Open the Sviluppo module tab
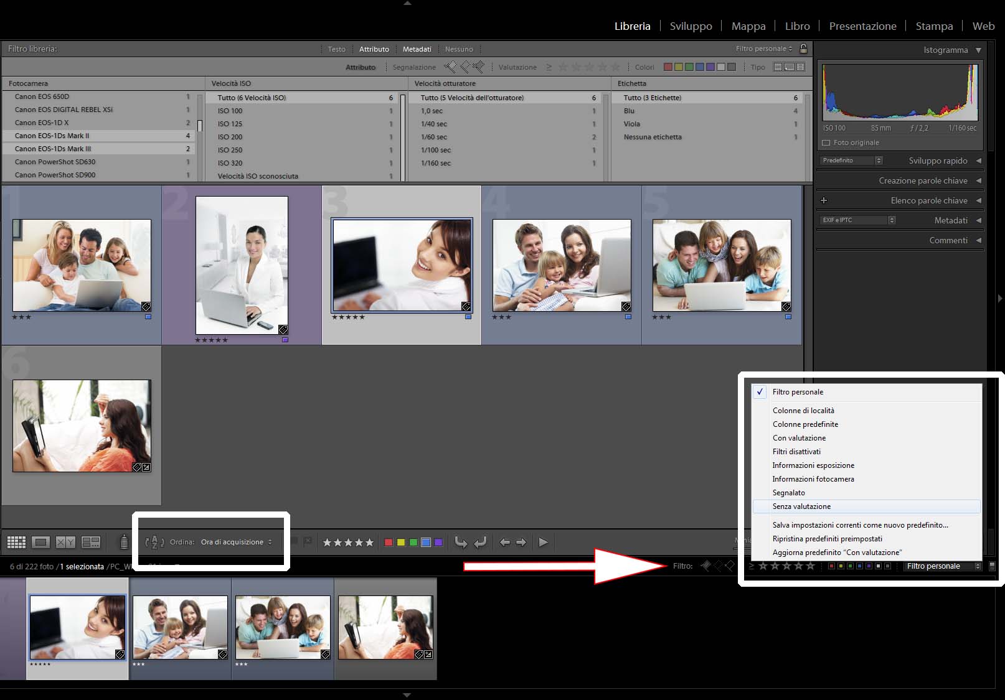This screenshot has height=700, width=1005. [x=691, y=26]
